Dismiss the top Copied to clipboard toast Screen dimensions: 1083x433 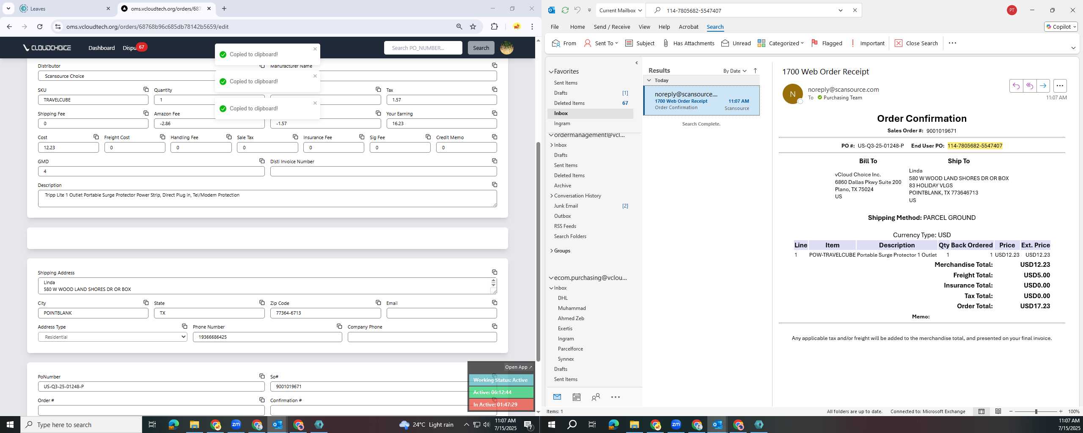(315, 49)
